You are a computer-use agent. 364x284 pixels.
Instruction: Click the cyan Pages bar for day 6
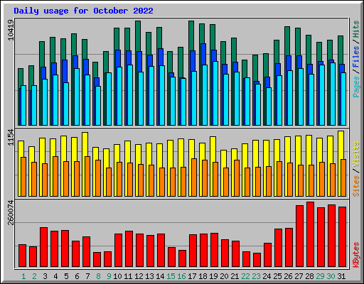(77, 97)
